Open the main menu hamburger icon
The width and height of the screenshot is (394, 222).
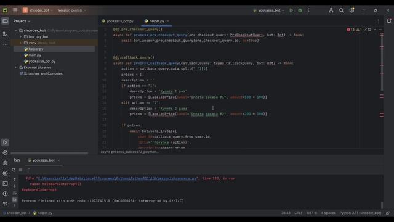click(15, 10)
